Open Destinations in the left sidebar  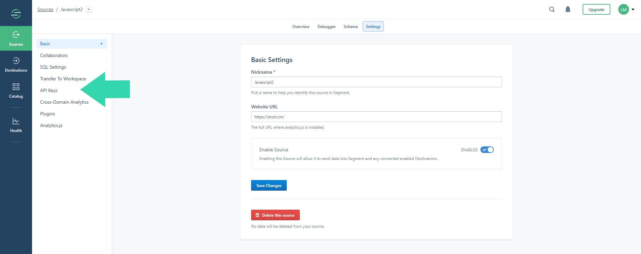coord(16,64)
